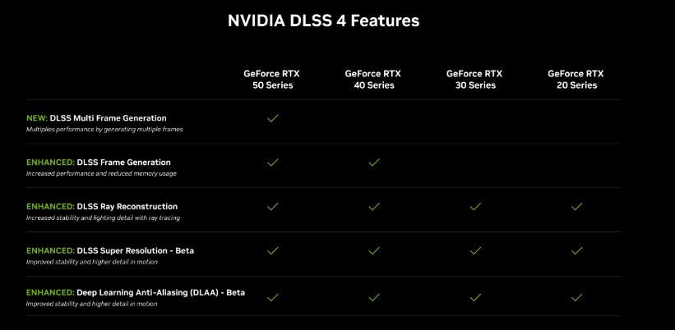Click the Frame Generation checkmark under RTX 50 Series
Image resolution: width=675 pixels, height=330 pixels.
point(272,163)
